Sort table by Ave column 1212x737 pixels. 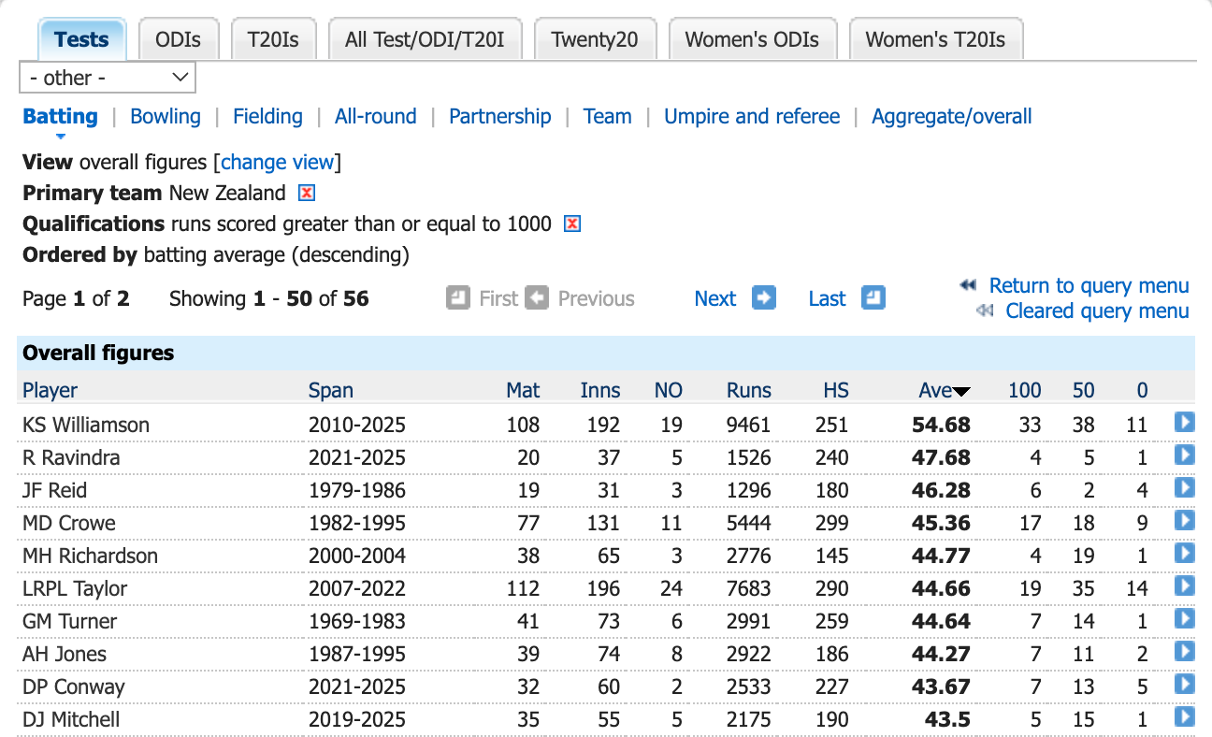click(935, 390)
